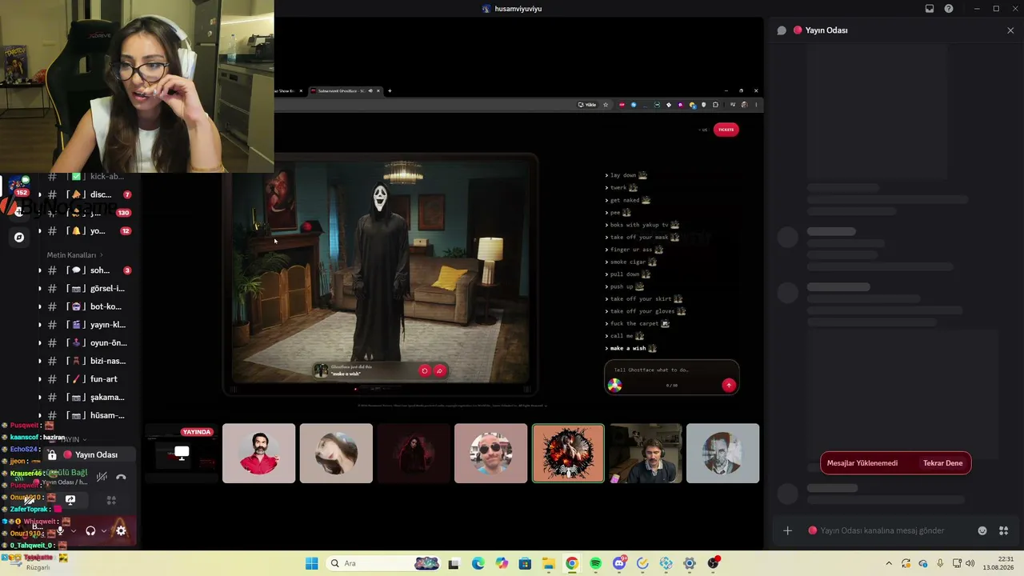1024x576 pixels.
Task: Open the yo... channel with 12 mentions
Action: pos(86,231)
